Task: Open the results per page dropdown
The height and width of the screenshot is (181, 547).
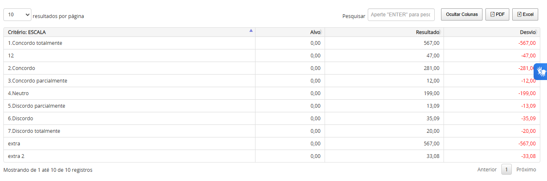Action: [17, 15]
